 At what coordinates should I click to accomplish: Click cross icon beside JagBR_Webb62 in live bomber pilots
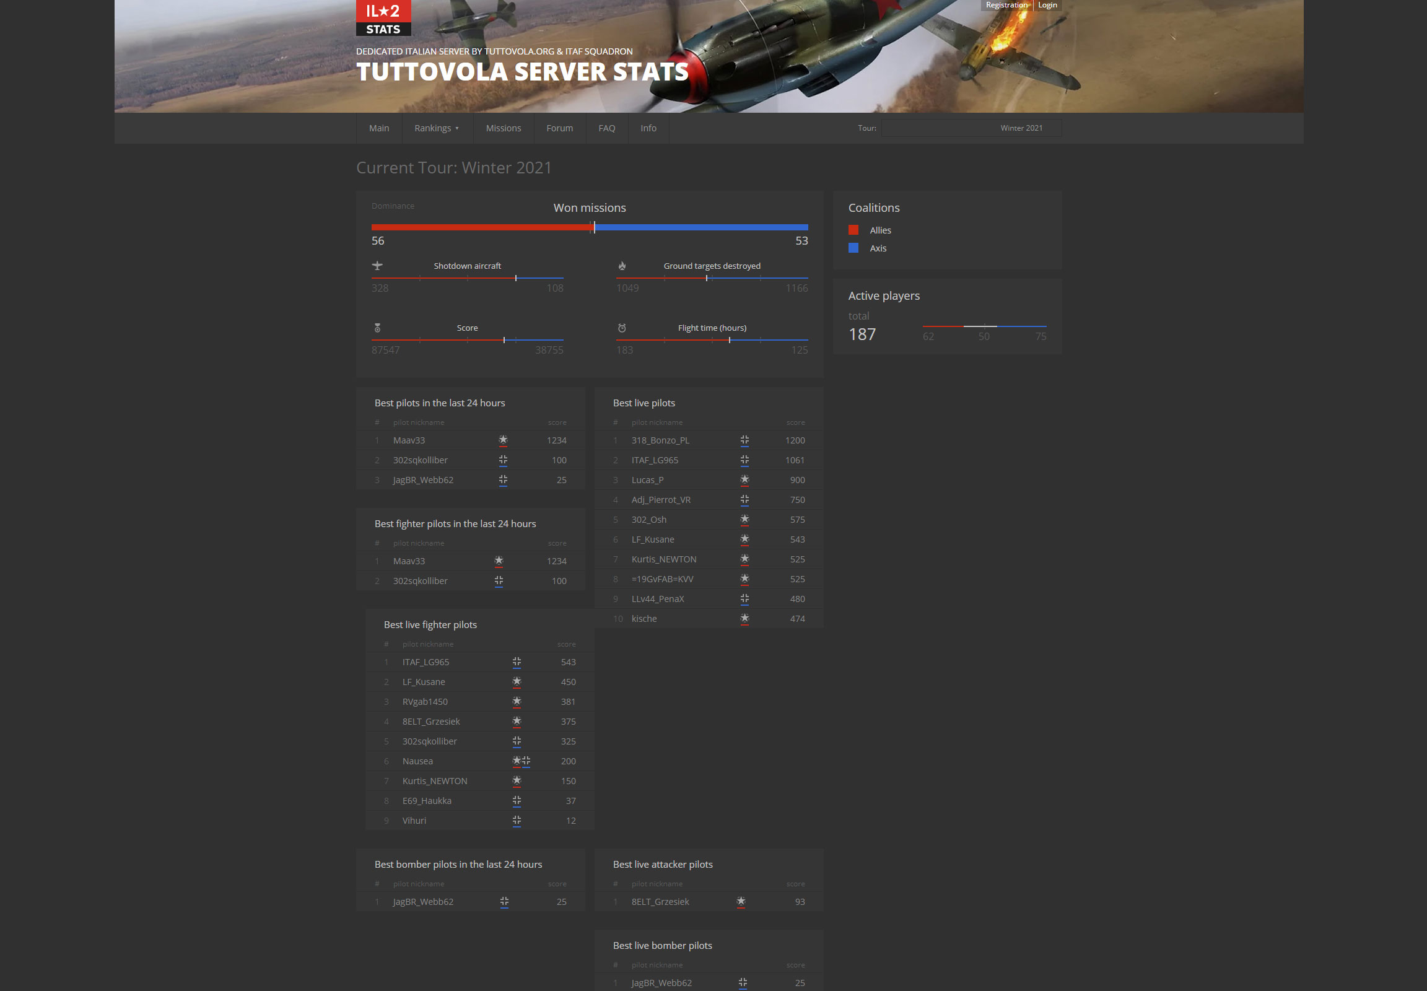point(743,983)
